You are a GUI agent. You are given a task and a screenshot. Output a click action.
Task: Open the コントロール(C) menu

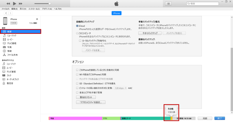coord(34,9)
